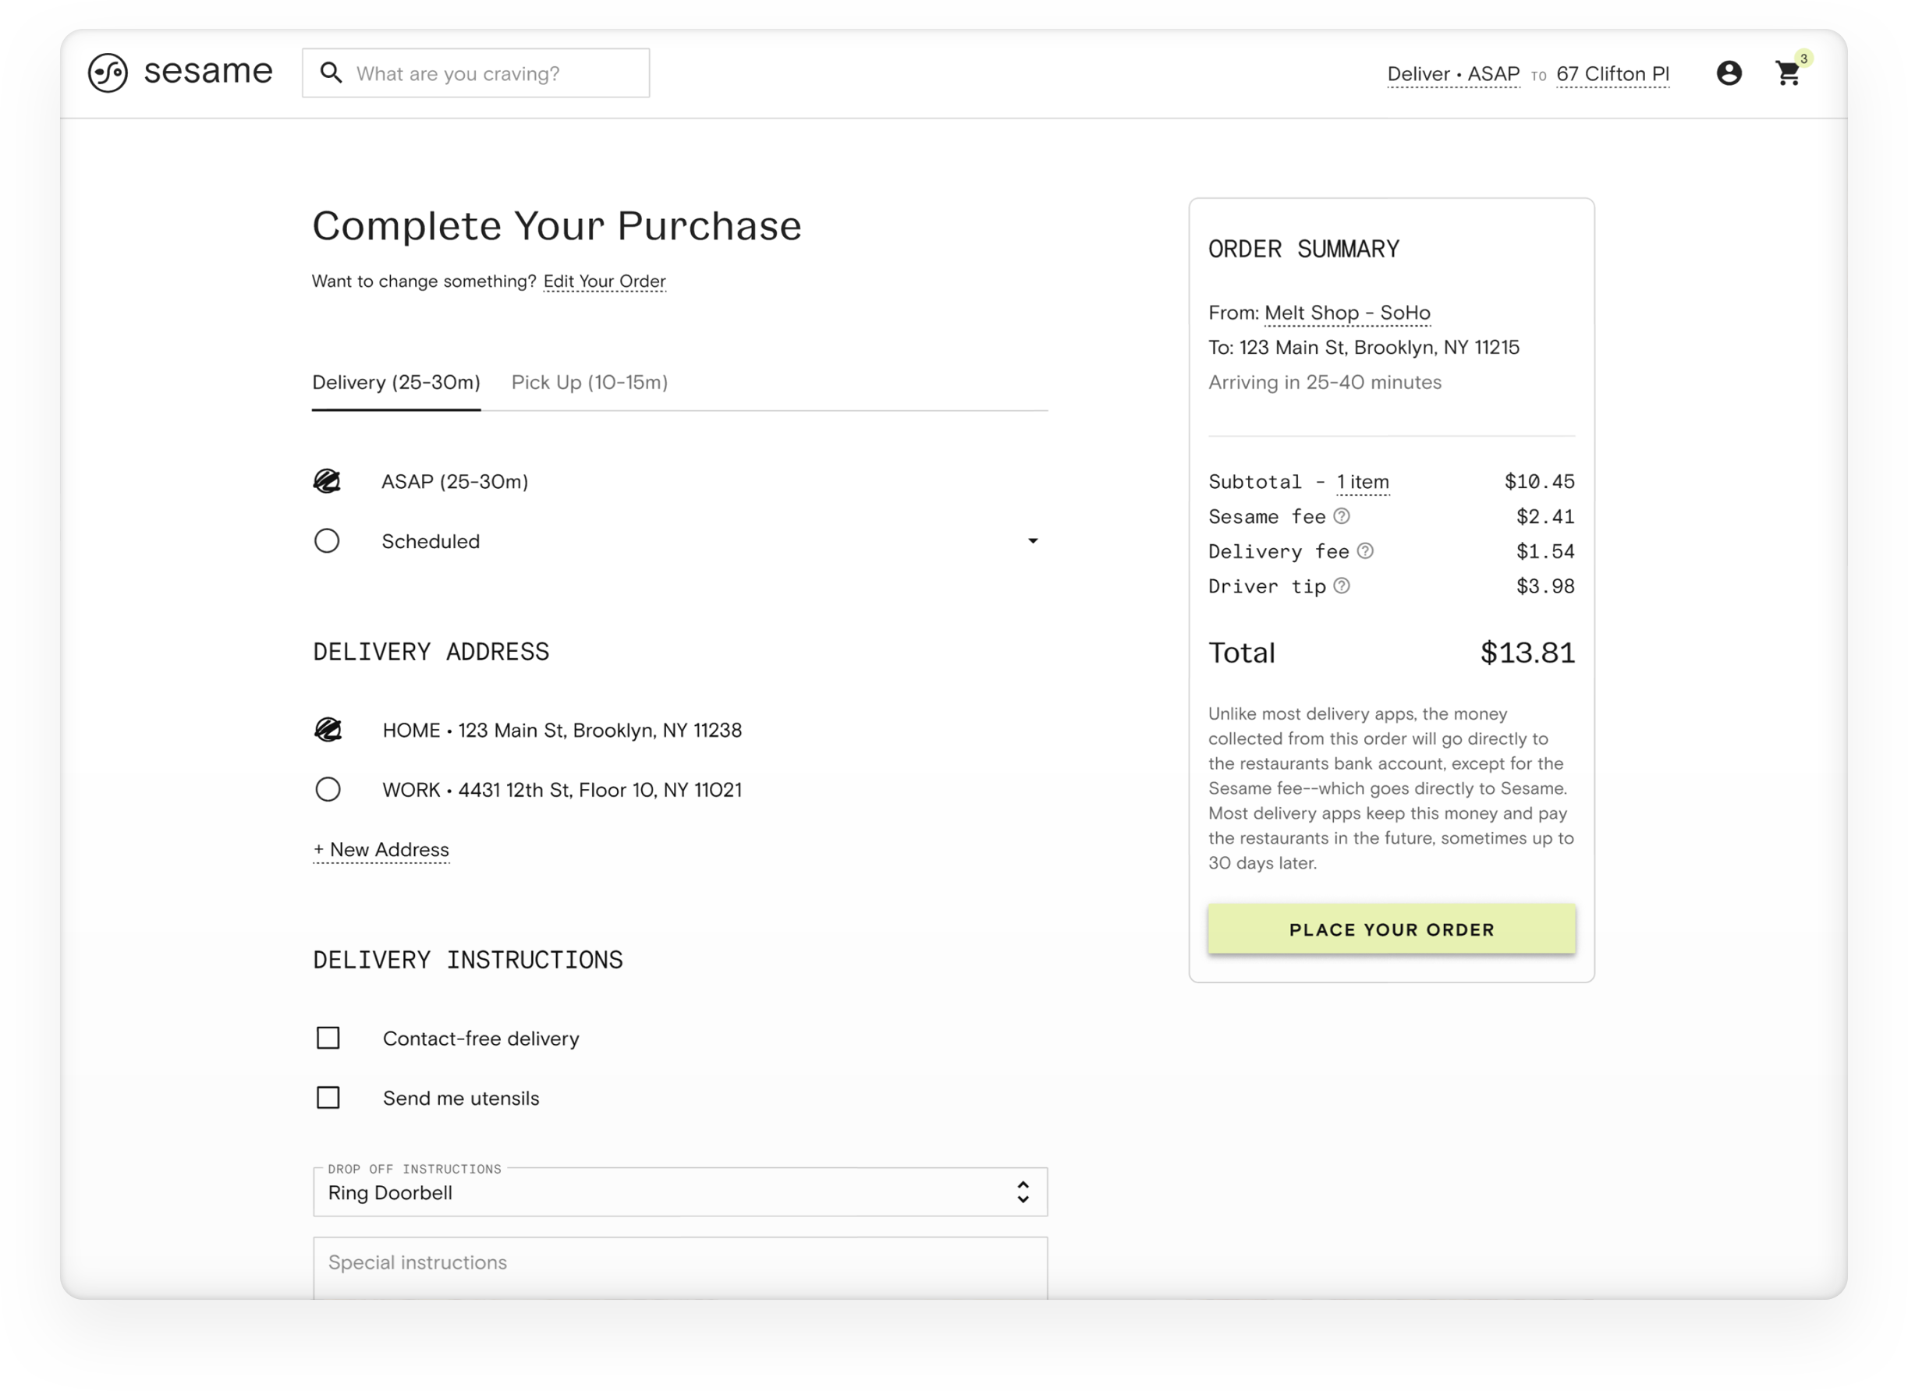Screen dimensions: 1908x1391
Task: Click the + New Address link
Action: 381,850
